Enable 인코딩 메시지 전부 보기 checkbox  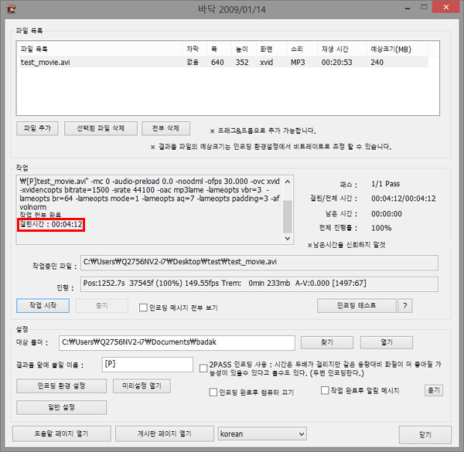(x=144, y=308)
